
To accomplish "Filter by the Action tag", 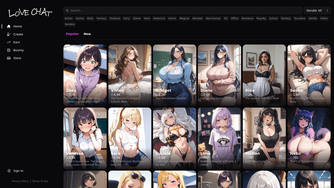I will [x=69, y=18].
